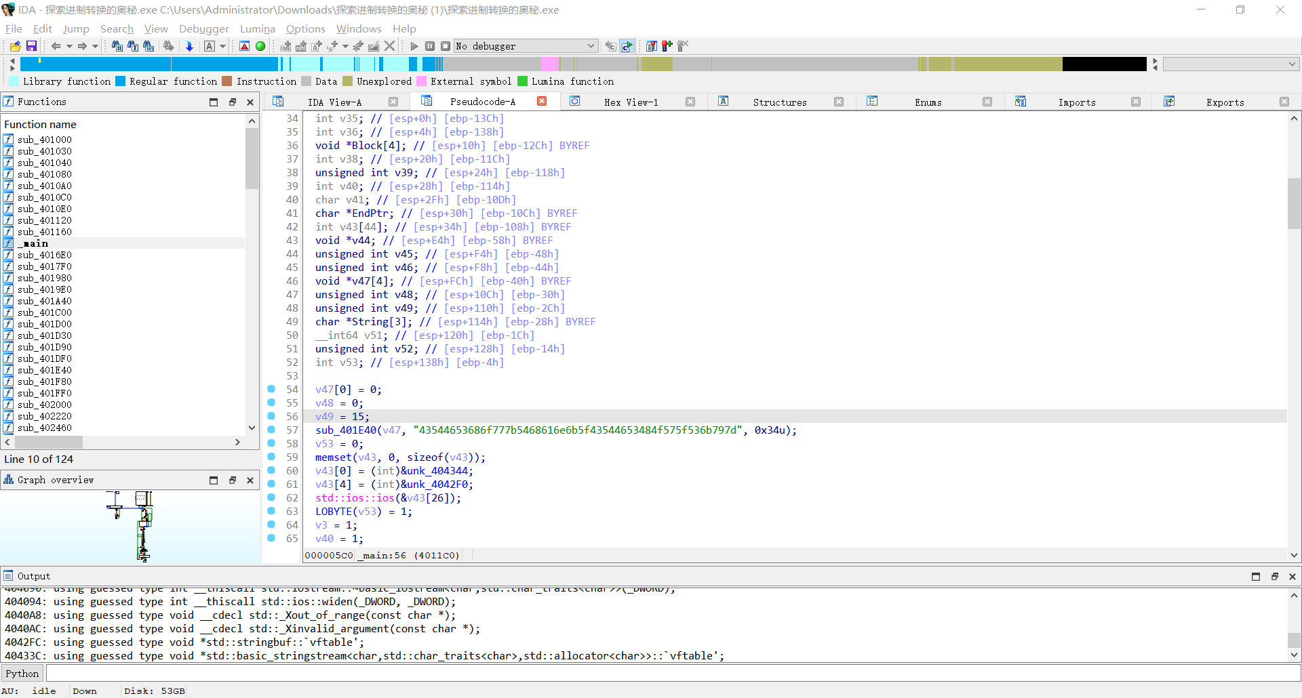Jump forward with the right arrow icon
This screenshot has width=1302, height=698.
[82, 46]
